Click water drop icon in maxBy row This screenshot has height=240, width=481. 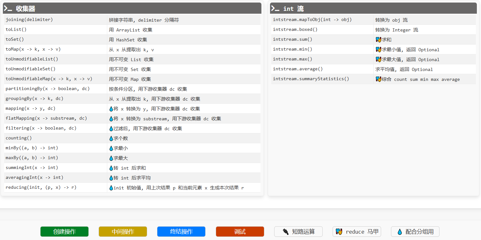[111, 158]
